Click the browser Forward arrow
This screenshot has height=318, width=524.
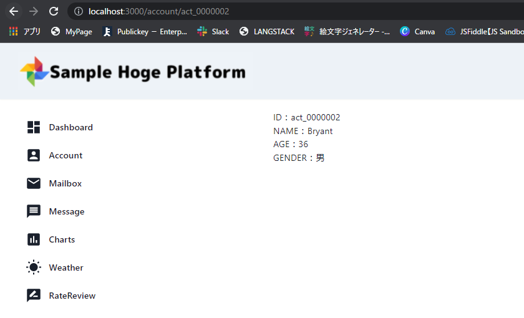click(34, 11)
